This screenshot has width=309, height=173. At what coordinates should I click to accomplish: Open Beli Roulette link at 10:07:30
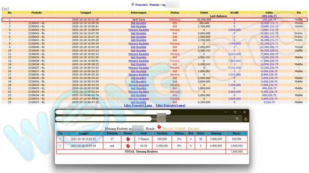[139, 33]
